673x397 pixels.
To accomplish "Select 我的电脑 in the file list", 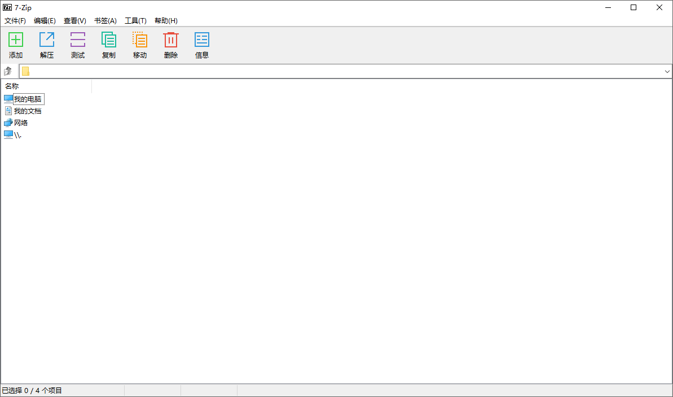I will [x=27, y=99].
